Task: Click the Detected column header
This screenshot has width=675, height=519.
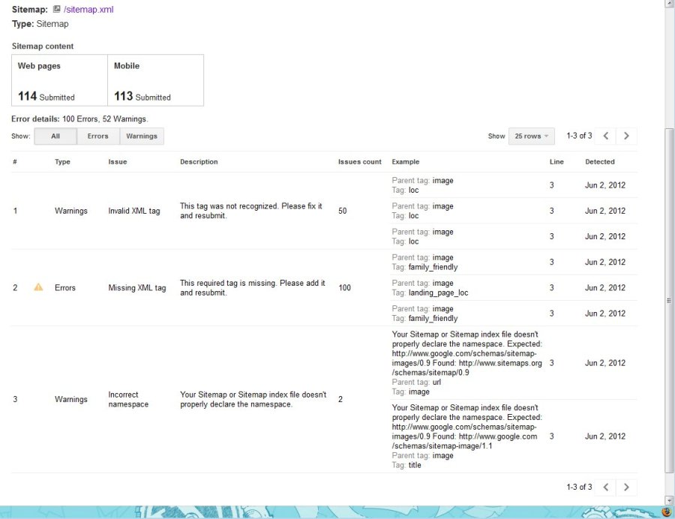Action: click(599, 161)
